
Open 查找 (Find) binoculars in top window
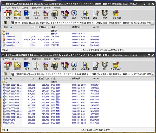pyautogui.click(x=55, y=15)
